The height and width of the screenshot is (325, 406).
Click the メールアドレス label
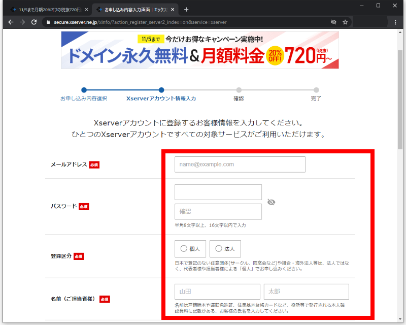pos(69,165)
